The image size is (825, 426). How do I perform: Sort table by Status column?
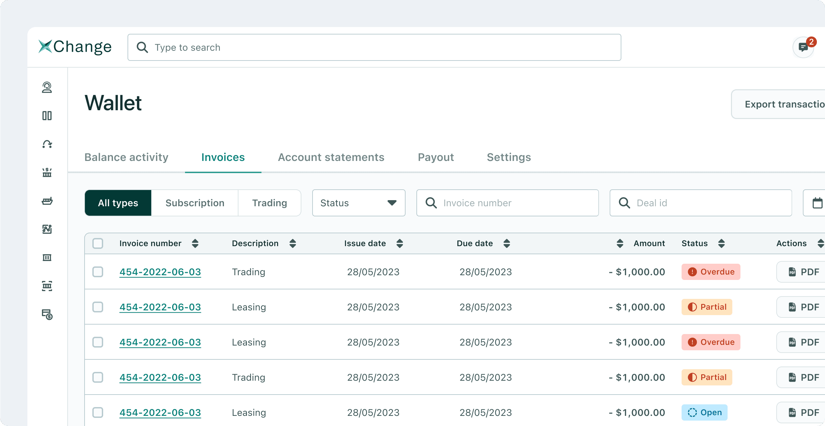coord(721,243)
